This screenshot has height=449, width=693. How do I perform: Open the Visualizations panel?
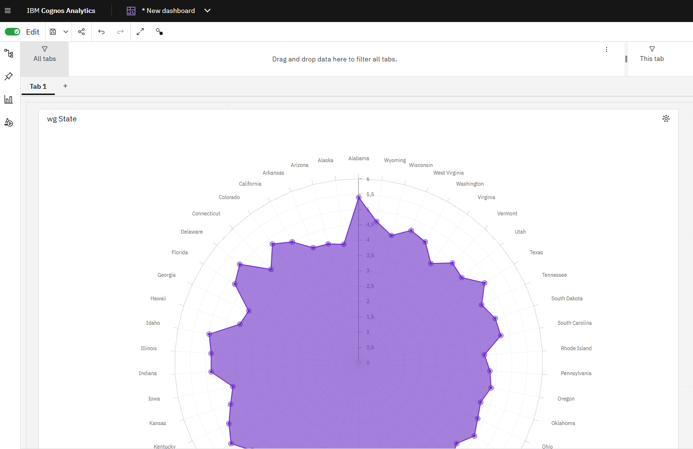point(9,99)
